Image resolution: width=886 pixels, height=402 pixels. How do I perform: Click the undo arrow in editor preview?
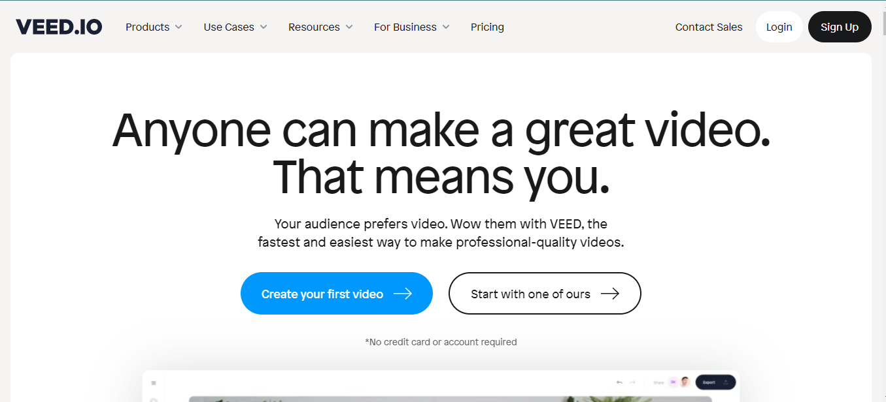point(619,382)
